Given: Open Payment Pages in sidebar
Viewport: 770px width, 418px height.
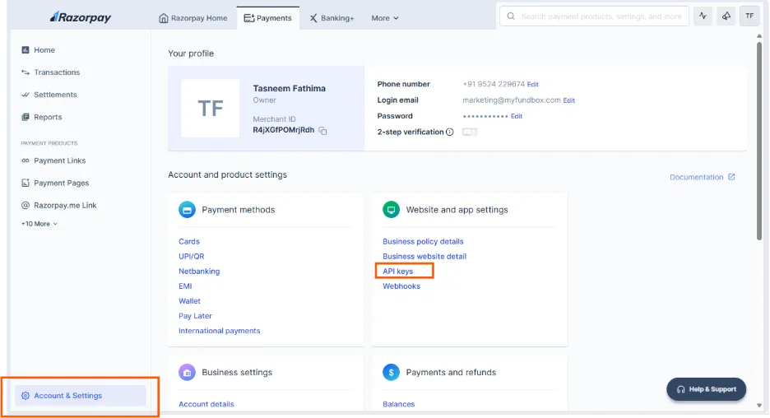Looking at the screenshot, I should tap(62, 183).
